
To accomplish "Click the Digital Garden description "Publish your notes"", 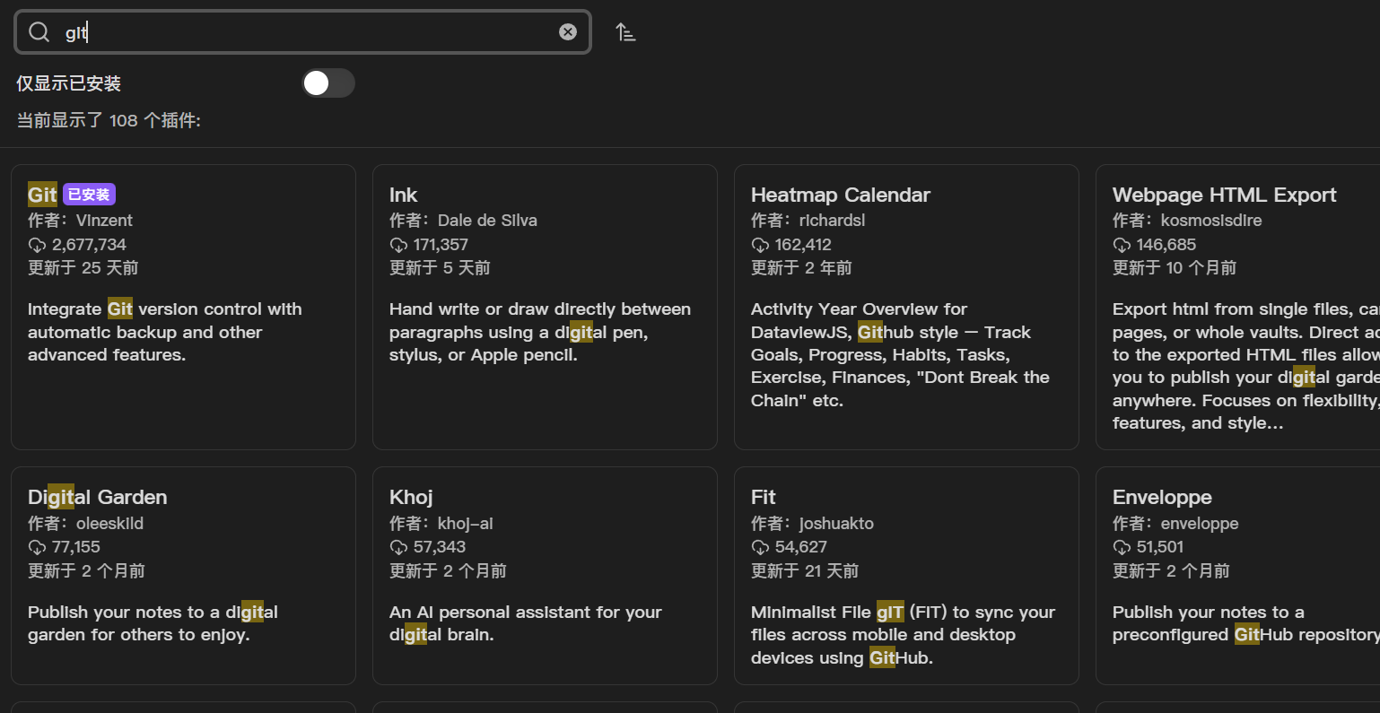I will click(x=153, y=623).
